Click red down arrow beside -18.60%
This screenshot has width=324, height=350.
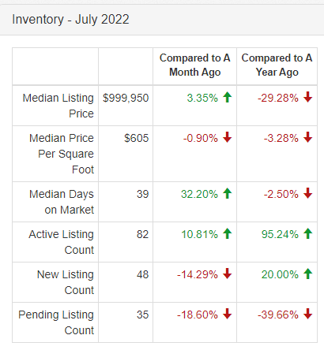(x=227, y=314)
